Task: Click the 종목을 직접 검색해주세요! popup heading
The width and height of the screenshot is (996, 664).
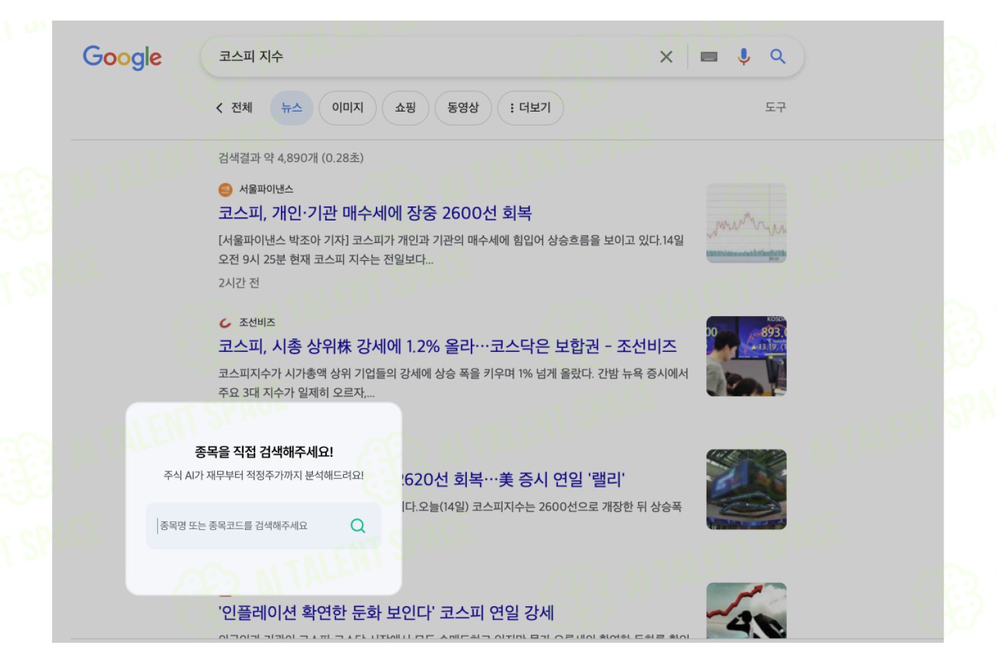Action: click(264, 452)
